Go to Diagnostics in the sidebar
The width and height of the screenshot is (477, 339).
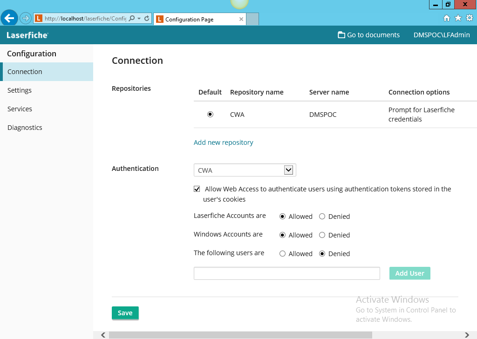pyautogui.click(x=25, y=128)
